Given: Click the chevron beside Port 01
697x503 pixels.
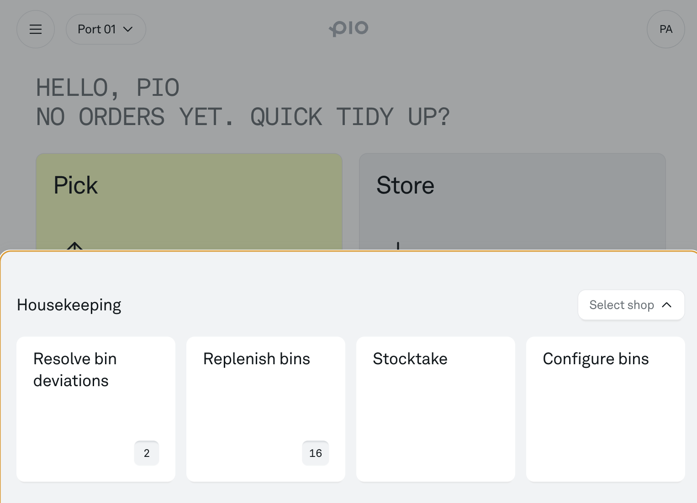Looking at the screenshot, I should 128,29.
